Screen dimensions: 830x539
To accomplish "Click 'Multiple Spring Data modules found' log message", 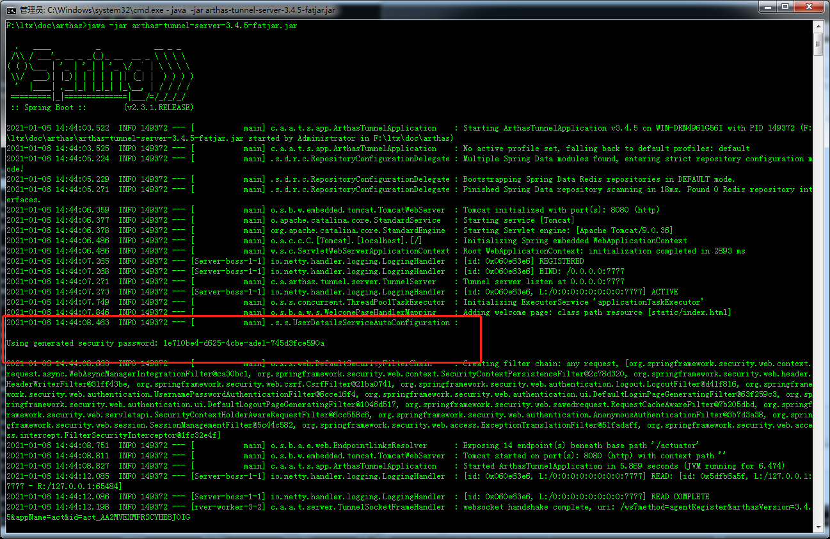I will point(638,159).
